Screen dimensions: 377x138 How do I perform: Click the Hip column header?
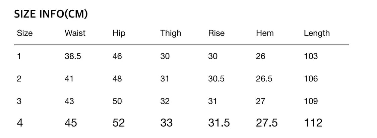point(119,33)
